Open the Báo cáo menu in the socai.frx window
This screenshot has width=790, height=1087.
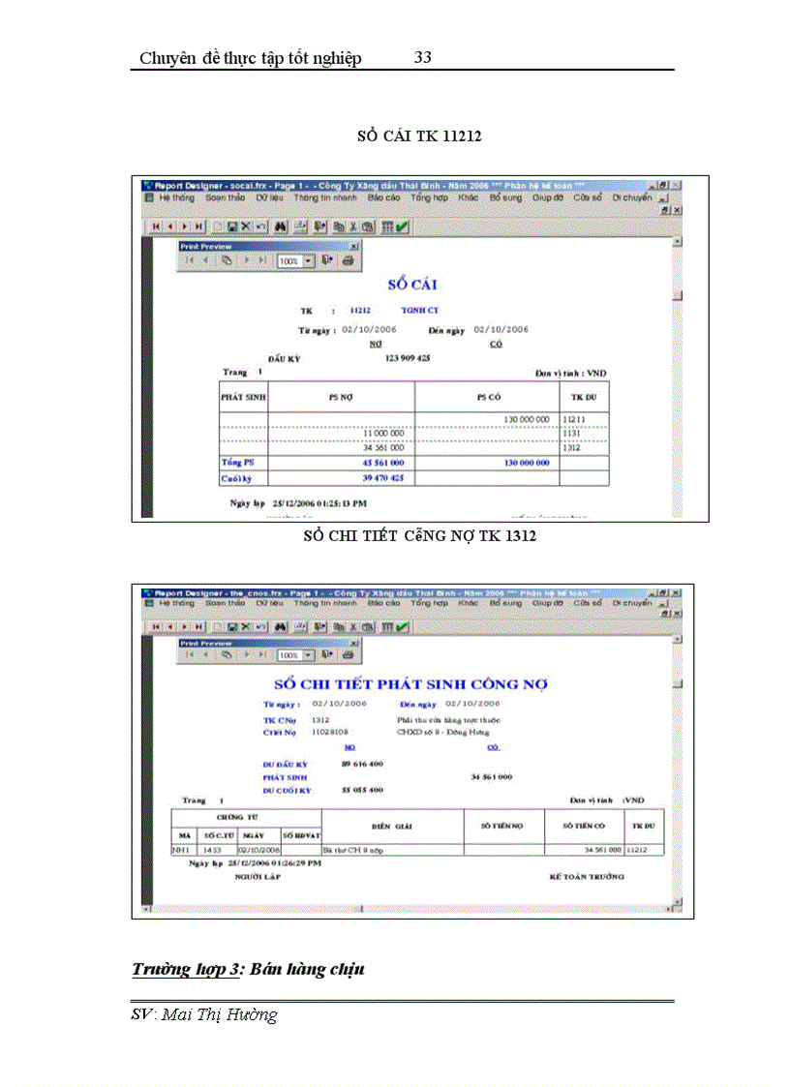pyautogui.click(x=382, y=197)
